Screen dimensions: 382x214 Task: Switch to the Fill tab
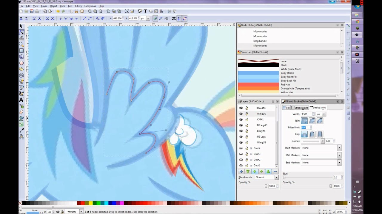(x=286, y=108)
